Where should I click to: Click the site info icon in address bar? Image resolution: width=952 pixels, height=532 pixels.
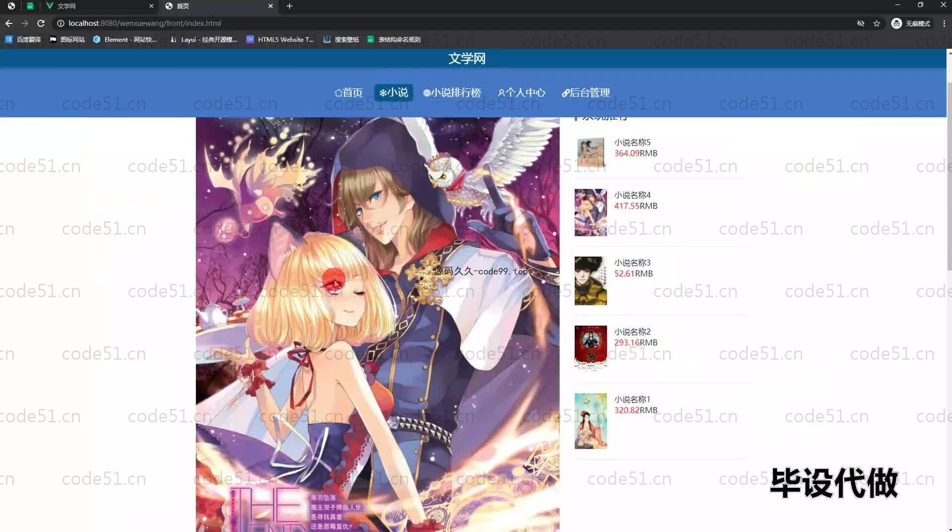coord(60,23)
